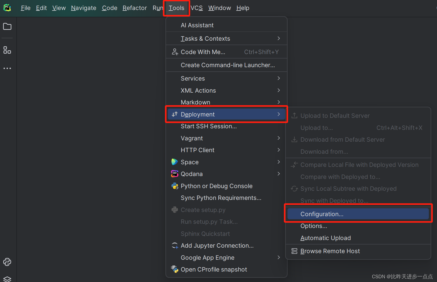Open the Structure tool window icon
The width and height of the screenshot is (437, 282).
7,50
